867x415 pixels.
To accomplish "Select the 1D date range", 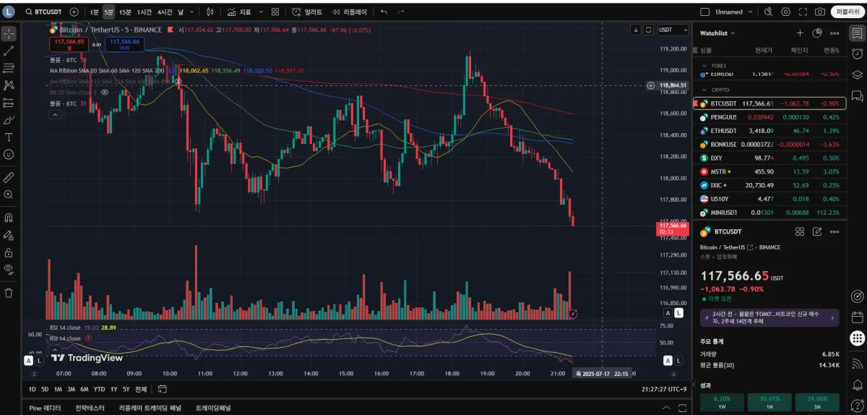I will (33, 389).
